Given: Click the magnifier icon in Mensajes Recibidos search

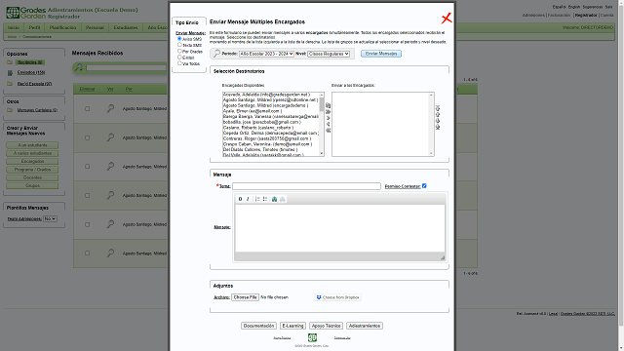Looking at the screenshot, I should [x=79, y=67].
